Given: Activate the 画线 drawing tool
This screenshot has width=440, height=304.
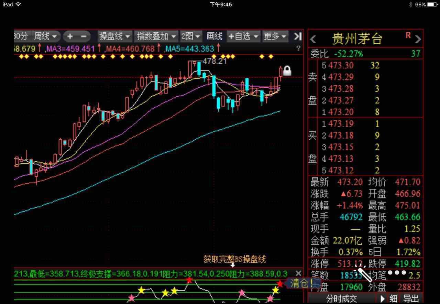Looking at the screenshot, I should [x=214, y=36].
